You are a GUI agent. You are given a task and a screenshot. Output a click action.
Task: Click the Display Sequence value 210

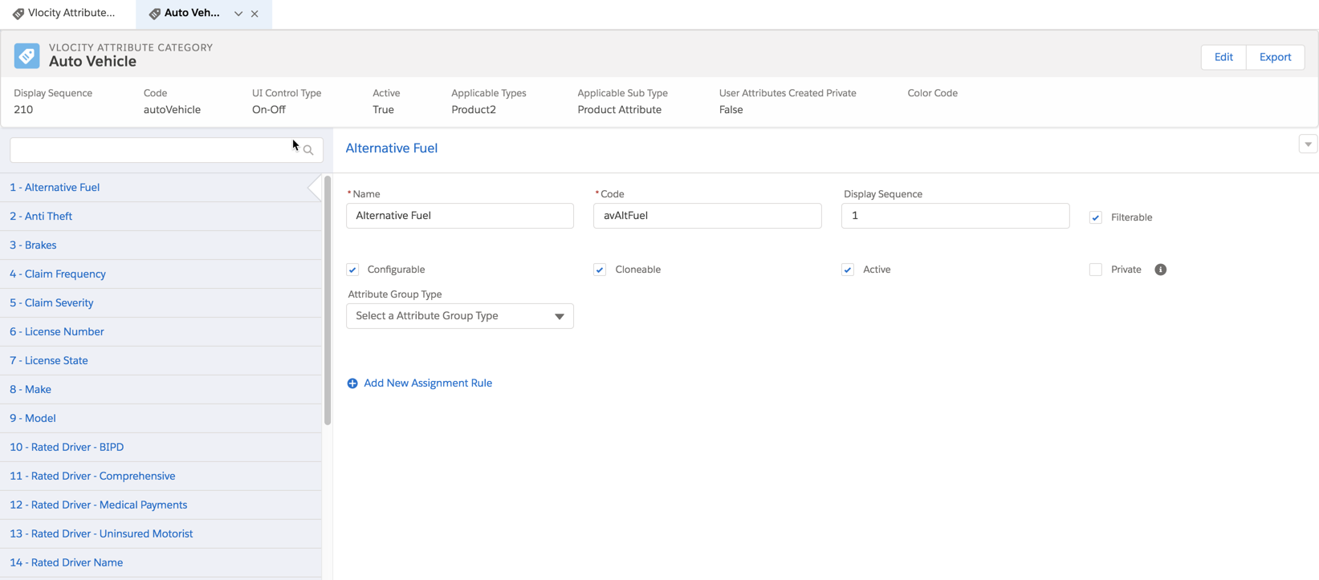coord(23,110)
